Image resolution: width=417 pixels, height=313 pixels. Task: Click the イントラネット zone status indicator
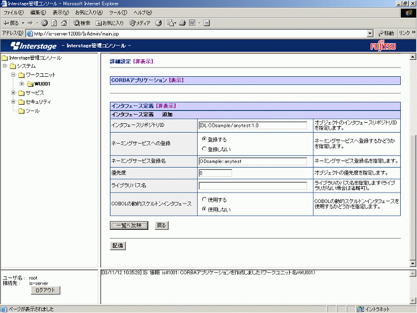point(374,309)
